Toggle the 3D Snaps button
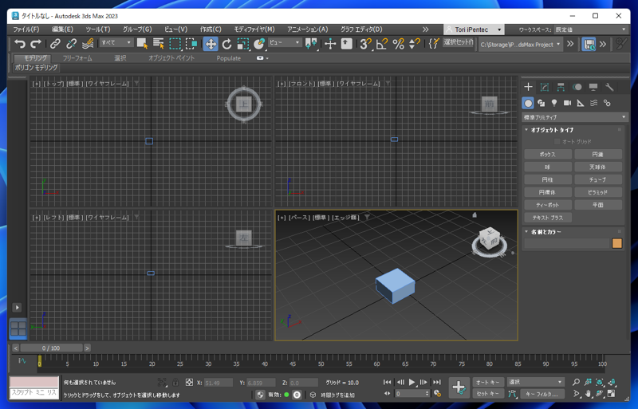This screenshot has width=638, height=409. click(365, 44)
